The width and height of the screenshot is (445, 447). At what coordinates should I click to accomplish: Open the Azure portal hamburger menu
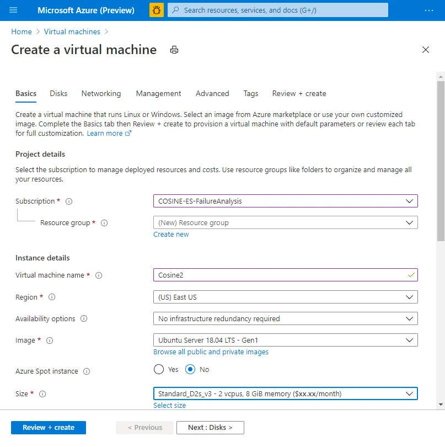click(13, 9)
